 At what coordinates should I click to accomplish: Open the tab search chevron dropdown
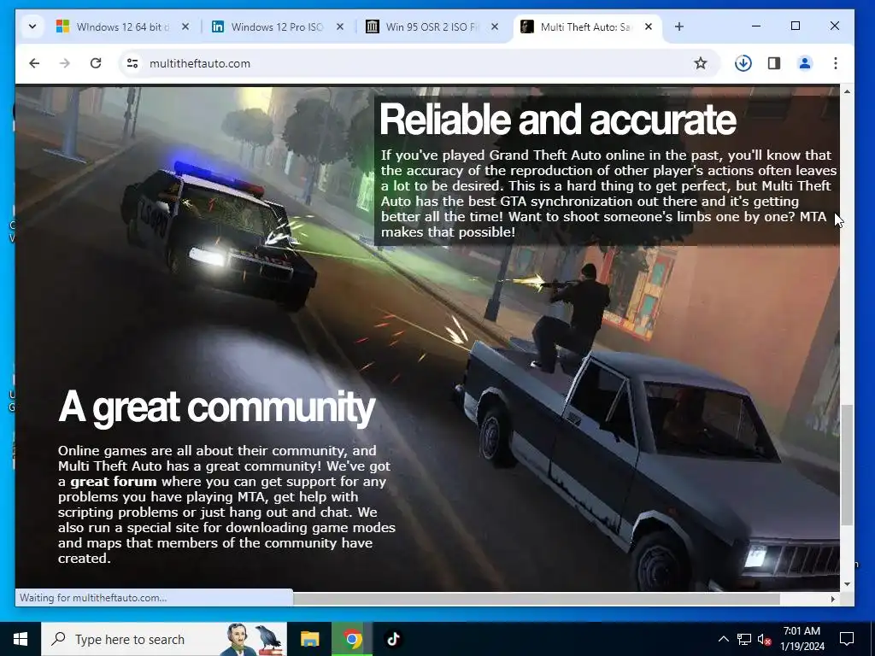click(32, 26)
